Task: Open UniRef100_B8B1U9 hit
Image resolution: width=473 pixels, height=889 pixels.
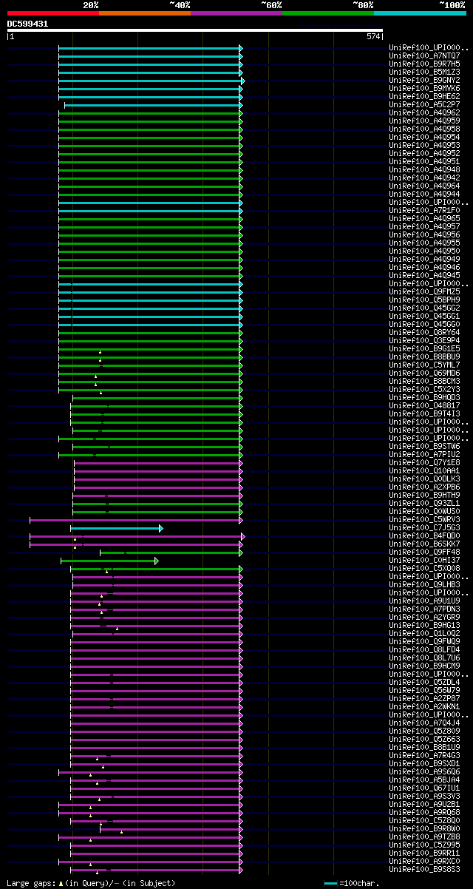Action: coord(424,747)
